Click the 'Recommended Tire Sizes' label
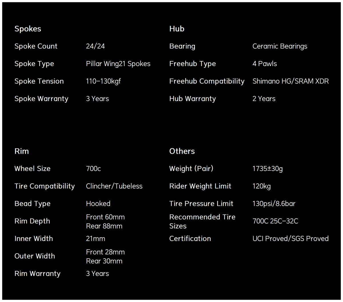This screenshot has height=302, width=343. 202,222
